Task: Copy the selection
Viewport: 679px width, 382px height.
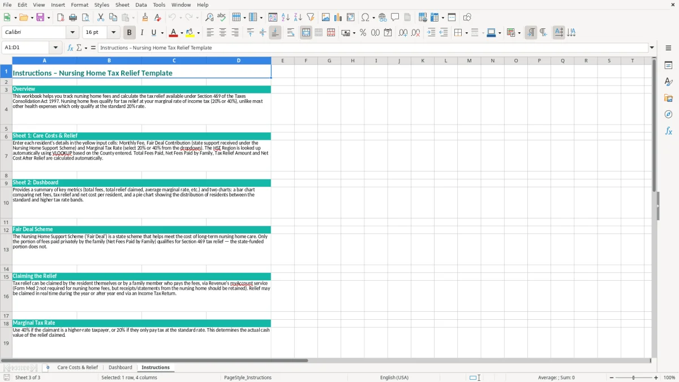Action: click(113, 18)
